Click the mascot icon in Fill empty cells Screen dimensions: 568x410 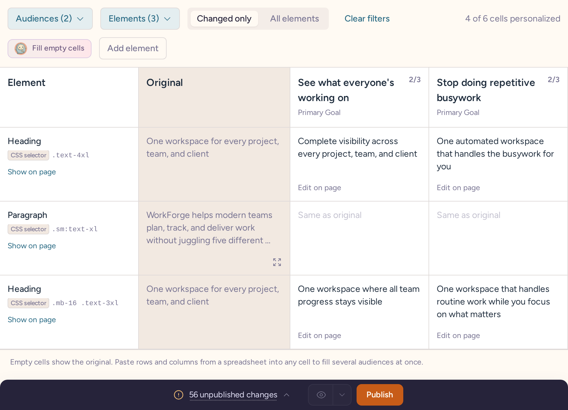pyautogui.click(x=21, y=49)
